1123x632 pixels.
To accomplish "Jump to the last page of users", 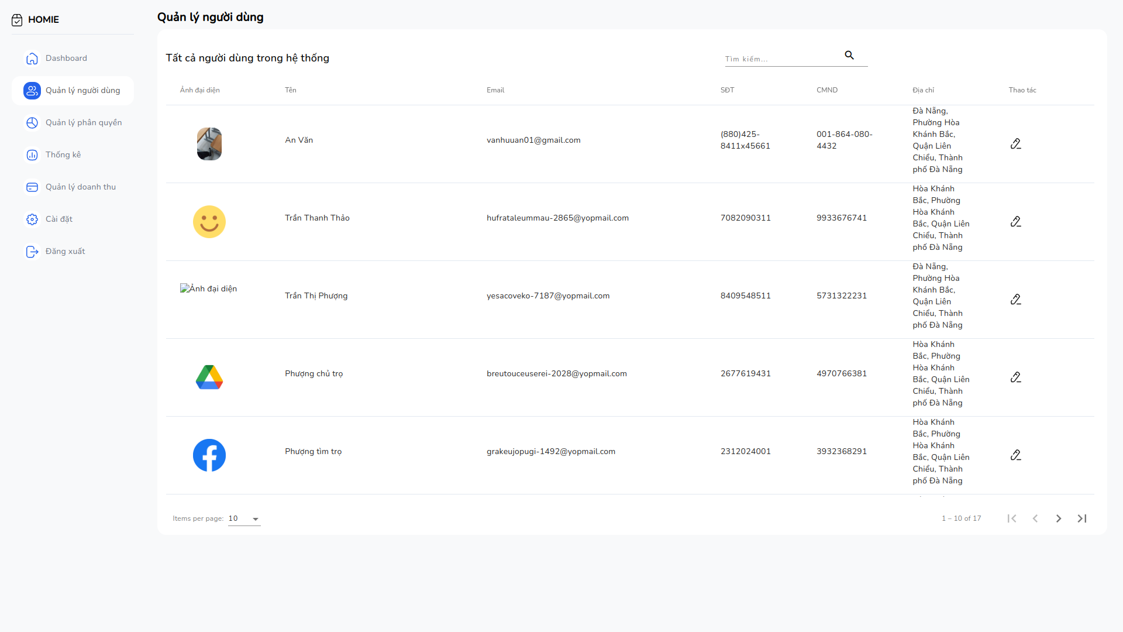I will [1081, 518].
